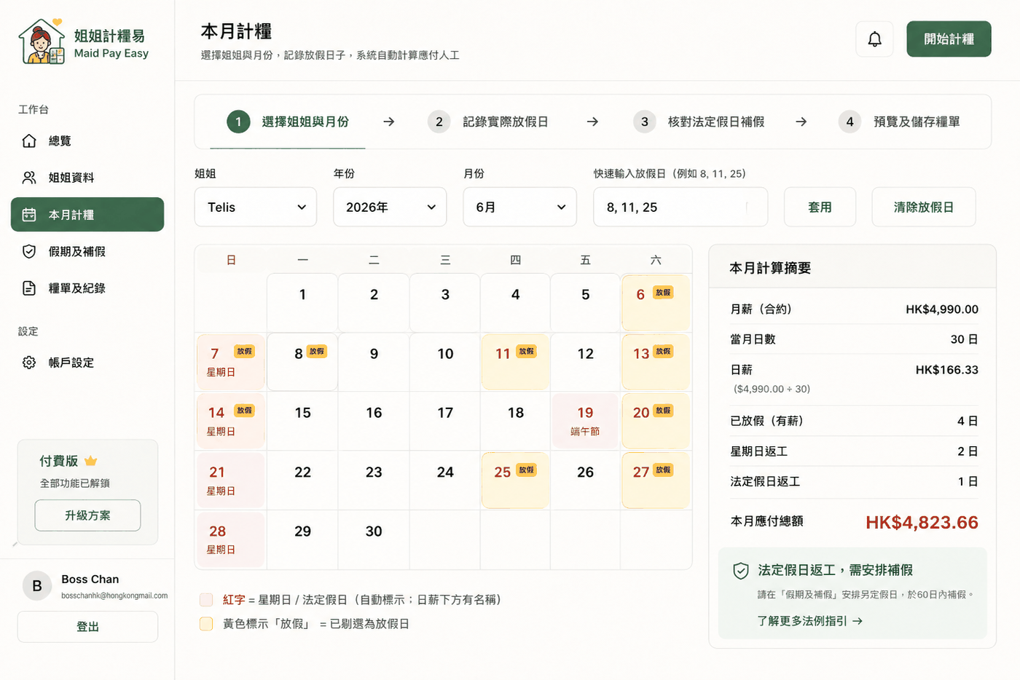This screenshot has height=680, width=1020.
Task: Toggle holiday on calendar day 20
Action: click(x=655, y=421)
